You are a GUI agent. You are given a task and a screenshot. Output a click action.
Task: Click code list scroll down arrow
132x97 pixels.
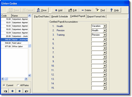tap(29, 75)
